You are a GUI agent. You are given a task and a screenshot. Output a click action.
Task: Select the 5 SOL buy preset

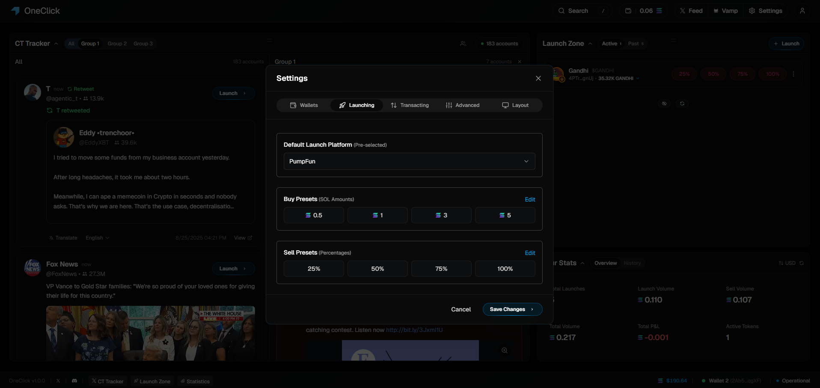(505, 215)
